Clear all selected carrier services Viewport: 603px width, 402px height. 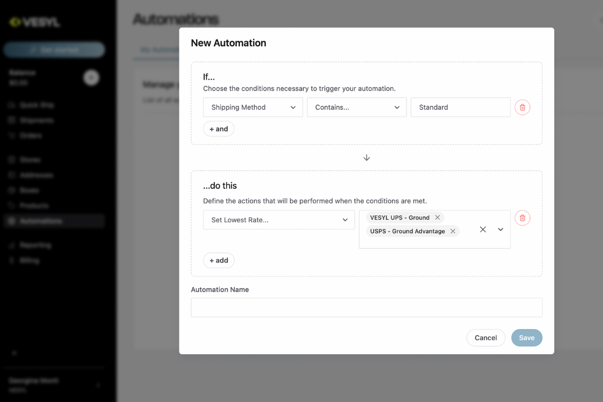pyautogui.click(x=483, y=229)
